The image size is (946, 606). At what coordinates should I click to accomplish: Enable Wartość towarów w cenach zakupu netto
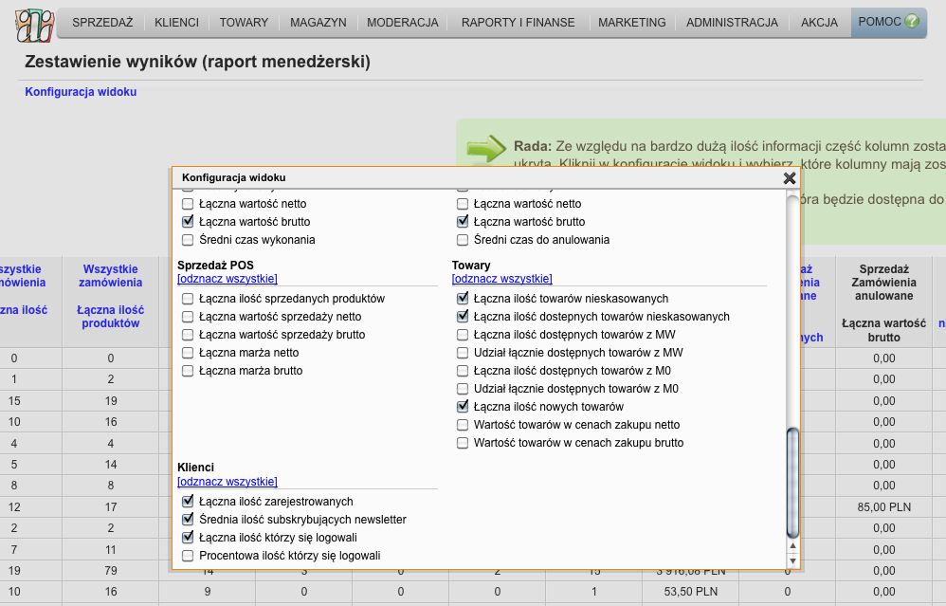463,426
